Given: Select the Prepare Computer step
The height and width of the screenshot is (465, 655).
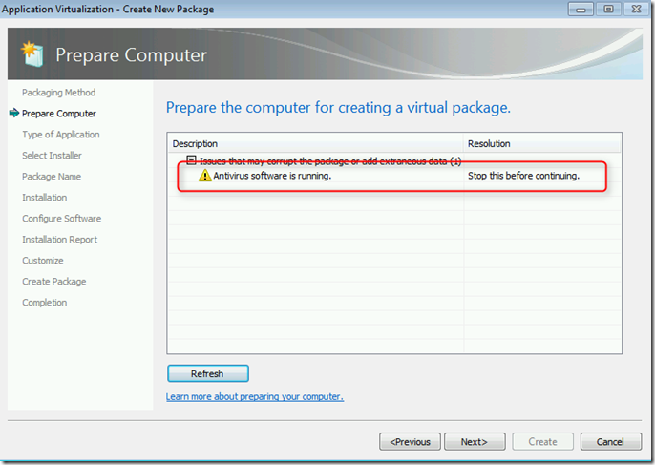Looking at the screenshot, I should (59, 114).
